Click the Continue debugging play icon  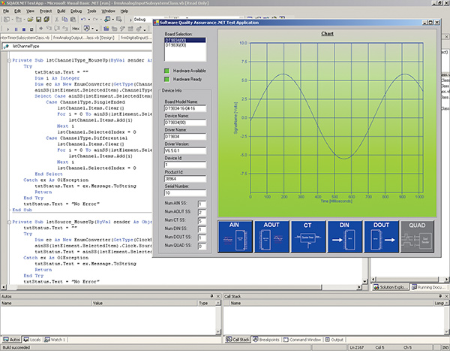[x=8, y=29]
